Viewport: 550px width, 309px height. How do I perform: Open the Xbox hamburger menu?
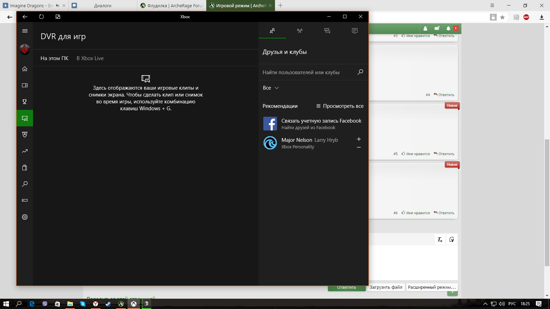pyautogui.click(x=25, y=31)
